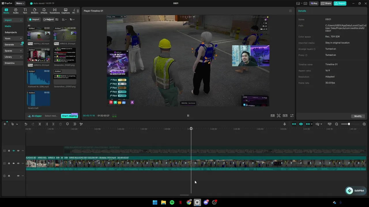This screenshot has width=369, height=207.
Task: Select the Quack.mp3 audio clip
Action: [x=39, y=99]
